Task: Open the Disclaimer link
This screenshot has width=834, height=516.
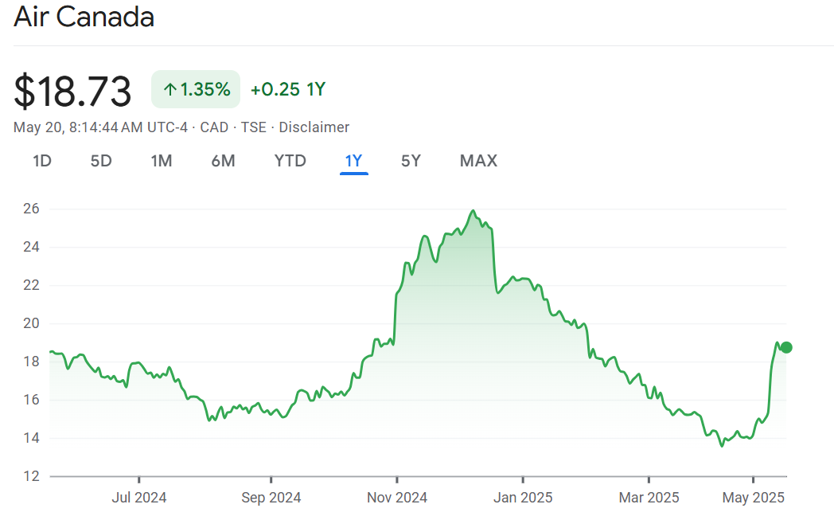Action: coord(314,127)
